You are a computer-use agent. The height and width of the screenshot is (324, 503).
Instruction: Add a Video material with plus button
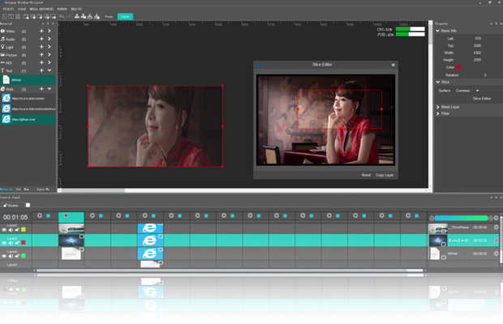tap(41, 31)
